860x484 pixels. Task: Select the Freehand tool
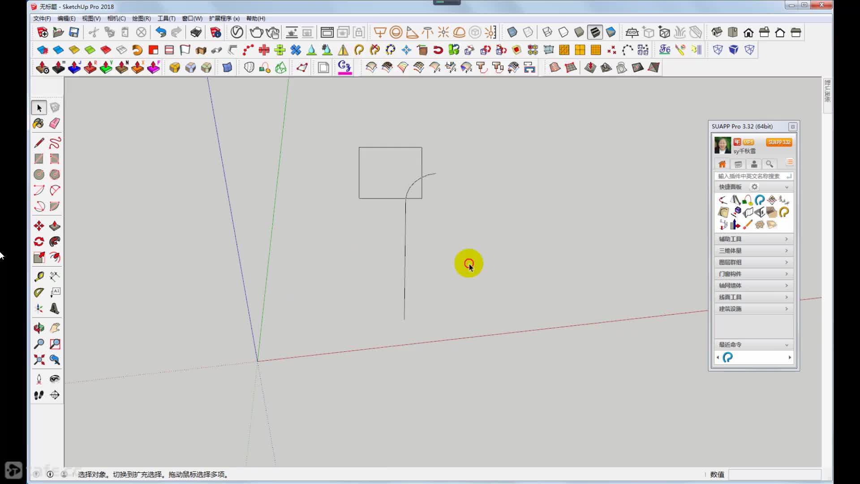(55, 143)
